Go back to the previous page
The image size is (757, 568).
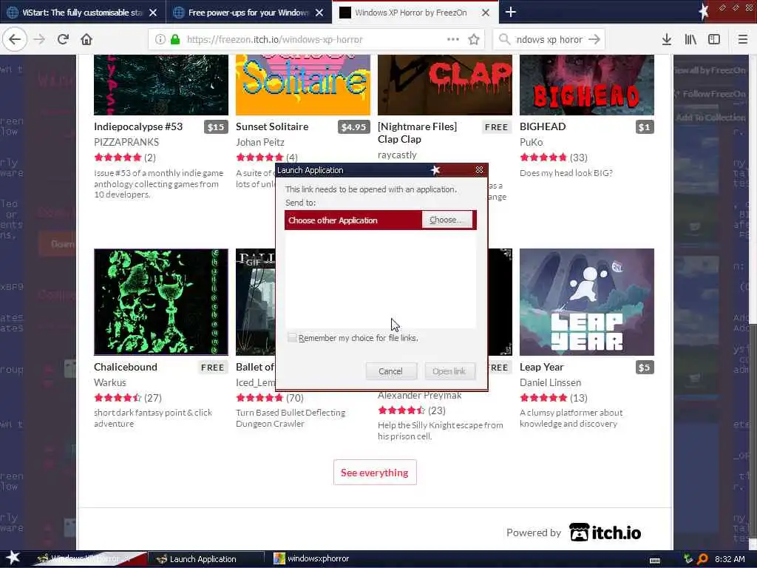pyautogui.click(x=15, y=39)
